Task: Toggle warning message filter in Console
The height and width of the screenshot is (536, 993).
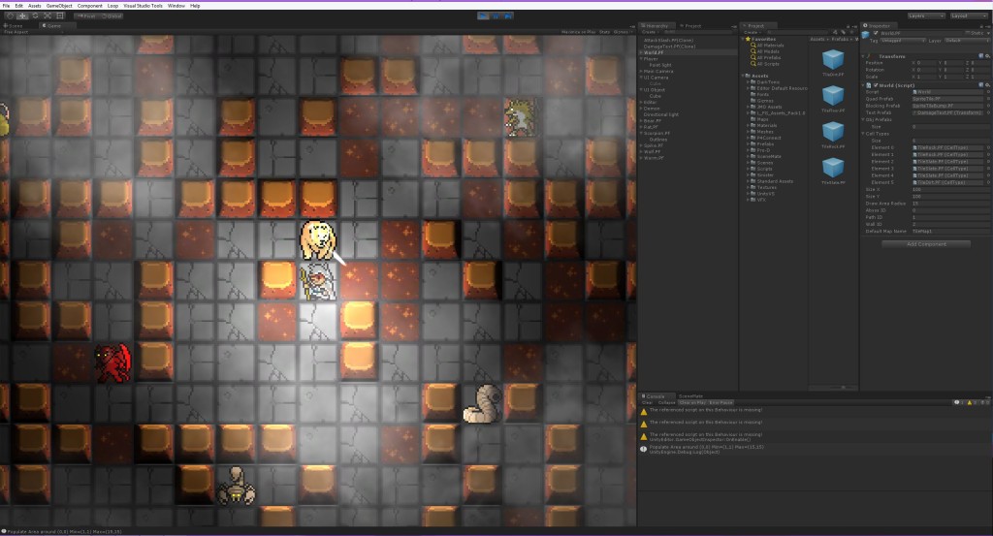Action: [x=971, y=402]
